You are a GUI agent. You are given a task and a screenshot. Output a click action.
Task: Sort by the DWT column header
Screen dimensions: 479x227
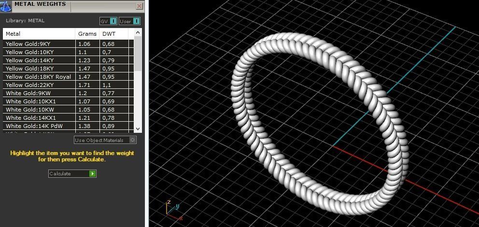114,34
